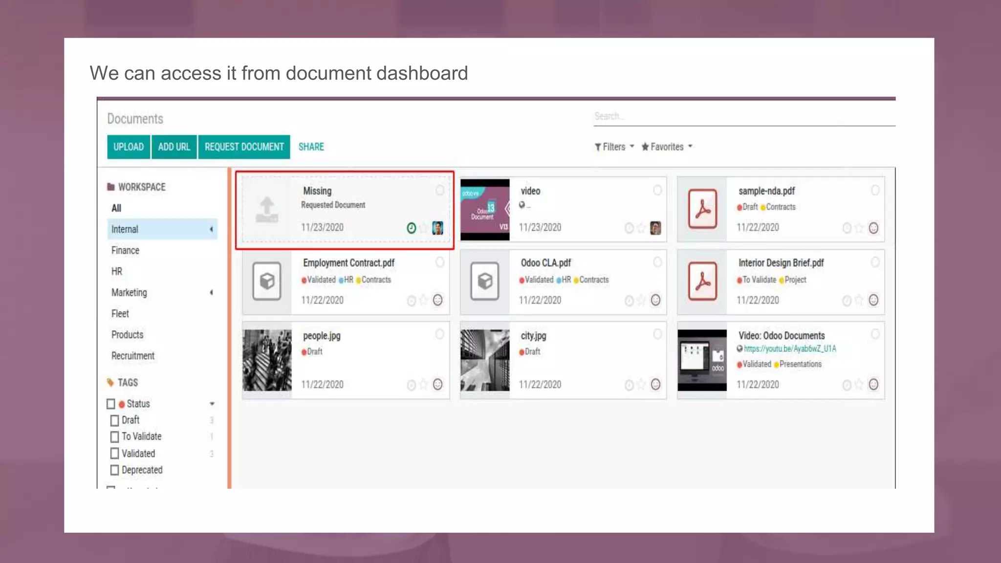The height and width of the screenshot is (563, 1001).
Task: Click the clock activity icon on Missing card
Action: pyautogui.click(x=411, y=228)
